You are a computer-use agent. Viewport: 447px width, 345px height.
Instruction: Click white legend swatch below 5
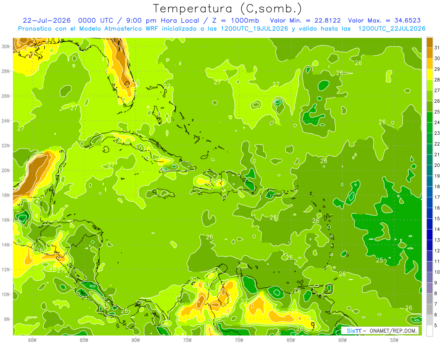(429, 331)
